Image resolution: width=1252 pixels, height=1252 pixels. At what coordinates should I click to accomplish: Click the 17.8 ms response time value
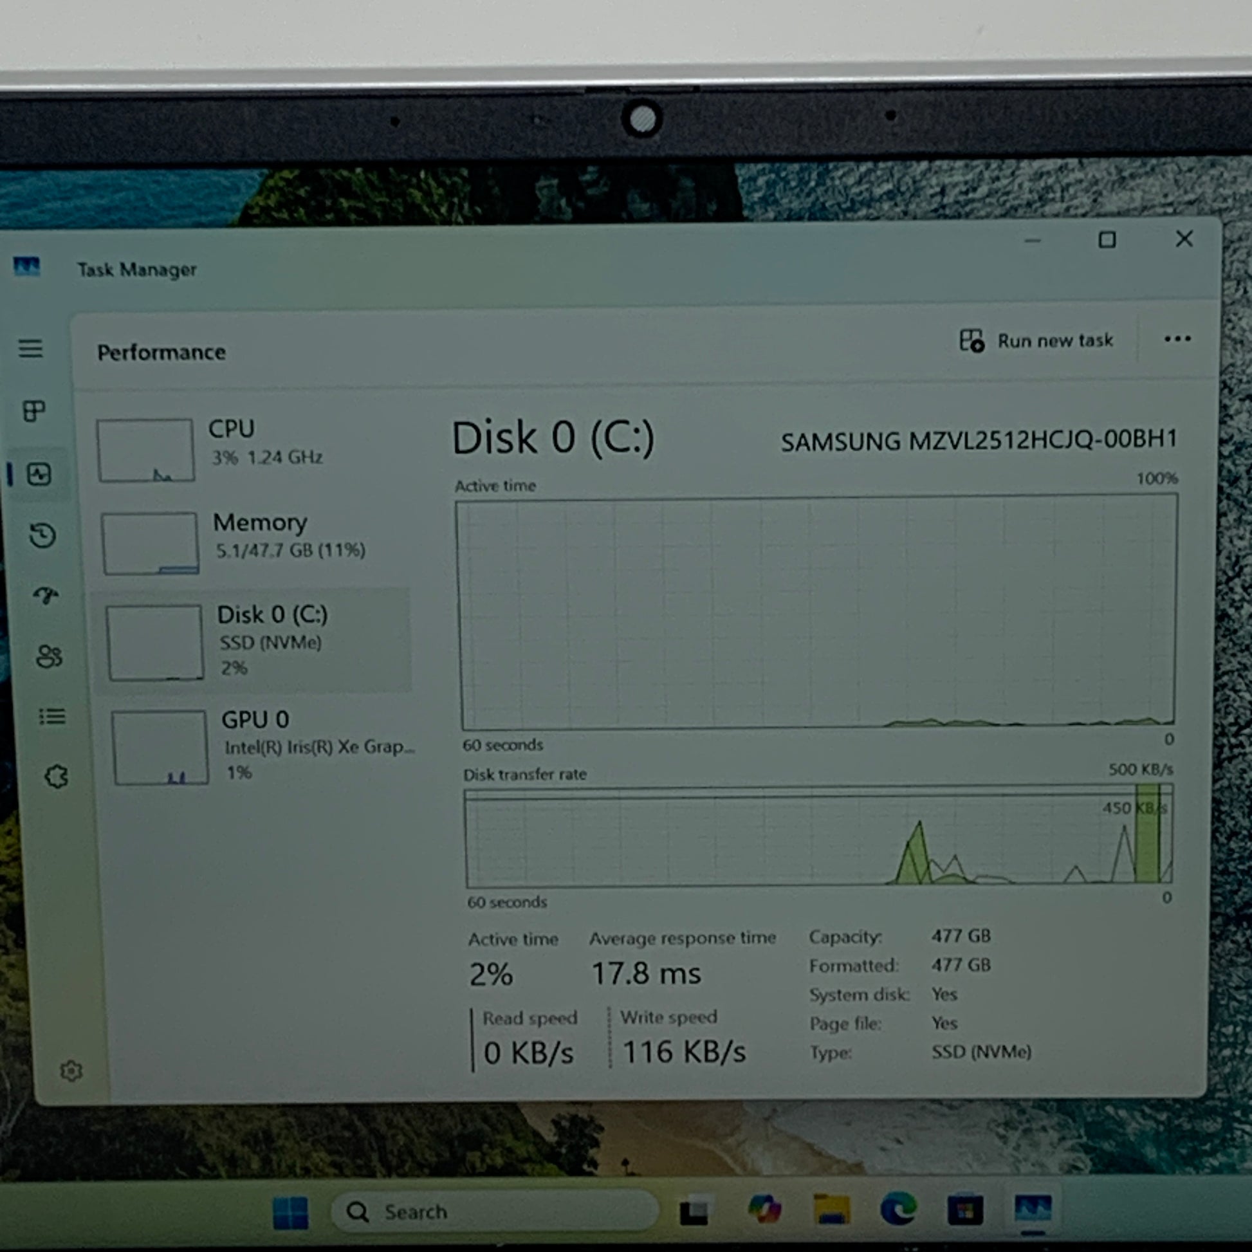(x=646, y=973)
